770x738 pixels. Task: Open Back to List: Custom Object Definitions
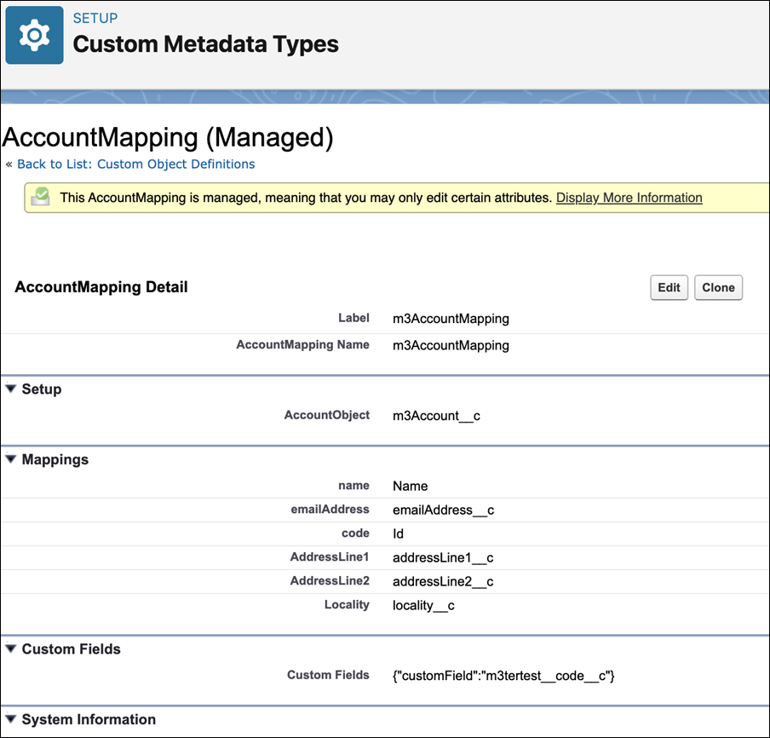(136, 164)
